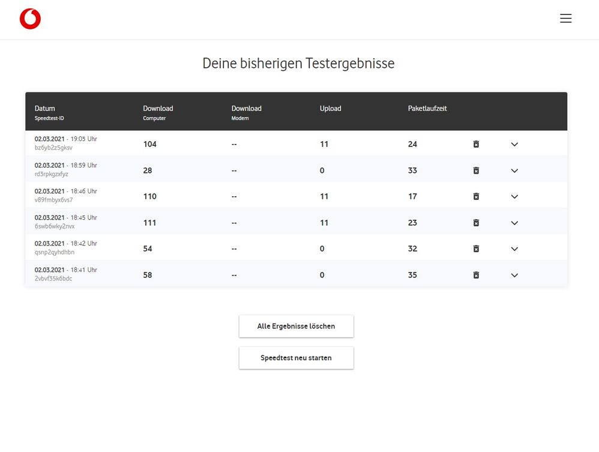Delete the 18:46 Uhr test result
Image resolution: width=599 pixels, height=452 pixels.
476,196
